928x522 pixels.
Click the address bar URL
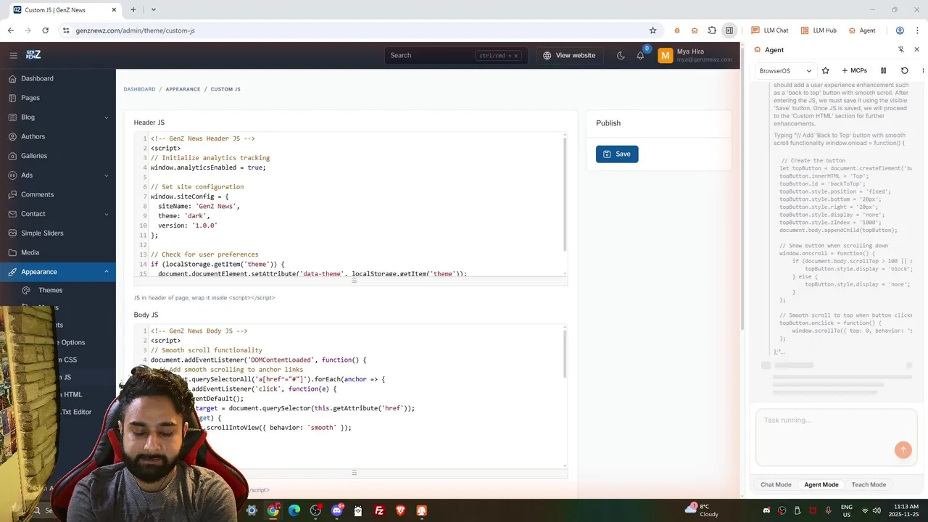[x=135, y=30]
